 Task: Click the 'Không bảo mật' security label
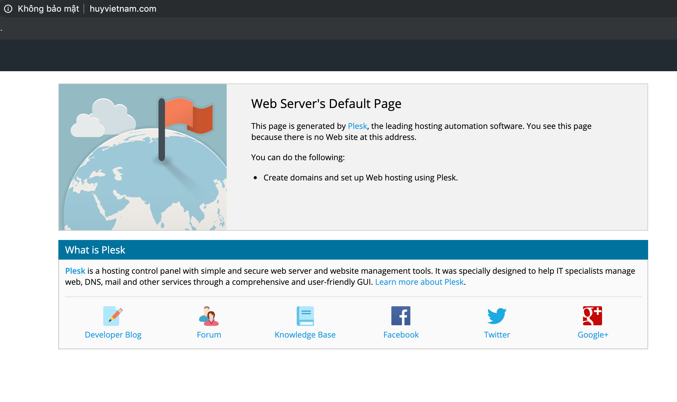point(48,9)
